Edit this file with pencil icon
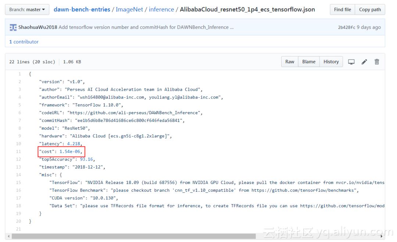Viewport: 397px width, 242px height. click(364, 62)
